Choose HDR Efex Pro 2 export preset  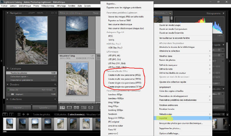click(115, 48)
